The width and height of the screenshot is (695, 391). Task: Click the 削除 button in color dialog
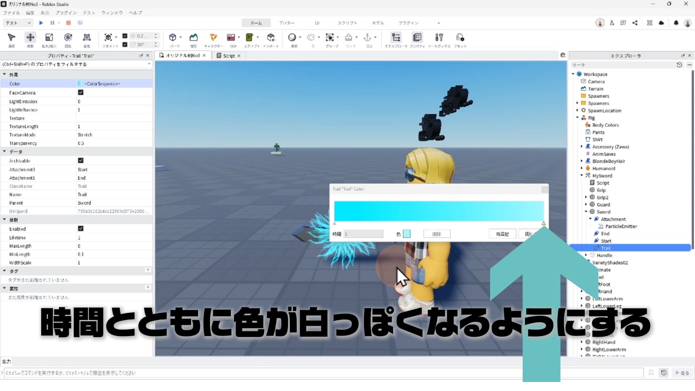point(437,234)
